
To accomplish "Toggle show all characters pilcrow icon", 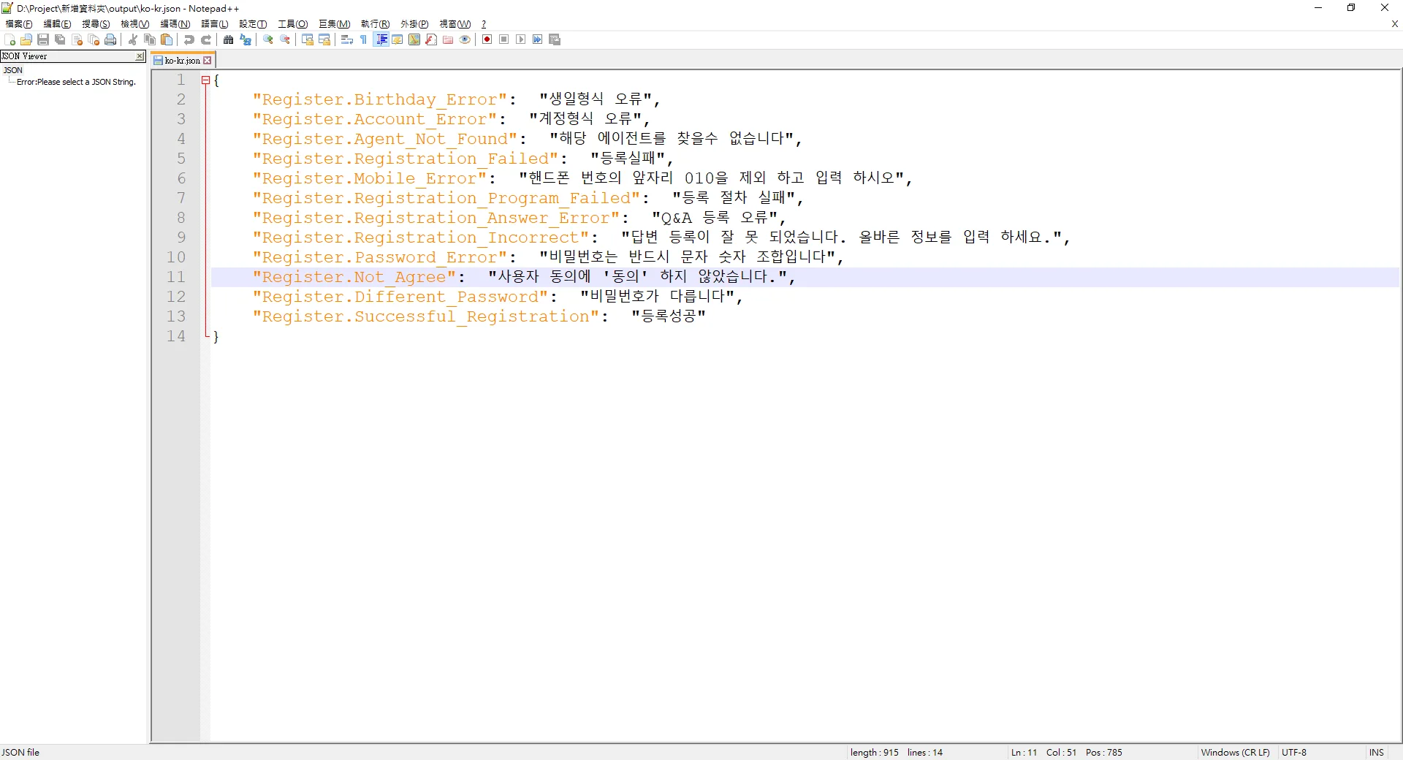I will tap(364, 39).
